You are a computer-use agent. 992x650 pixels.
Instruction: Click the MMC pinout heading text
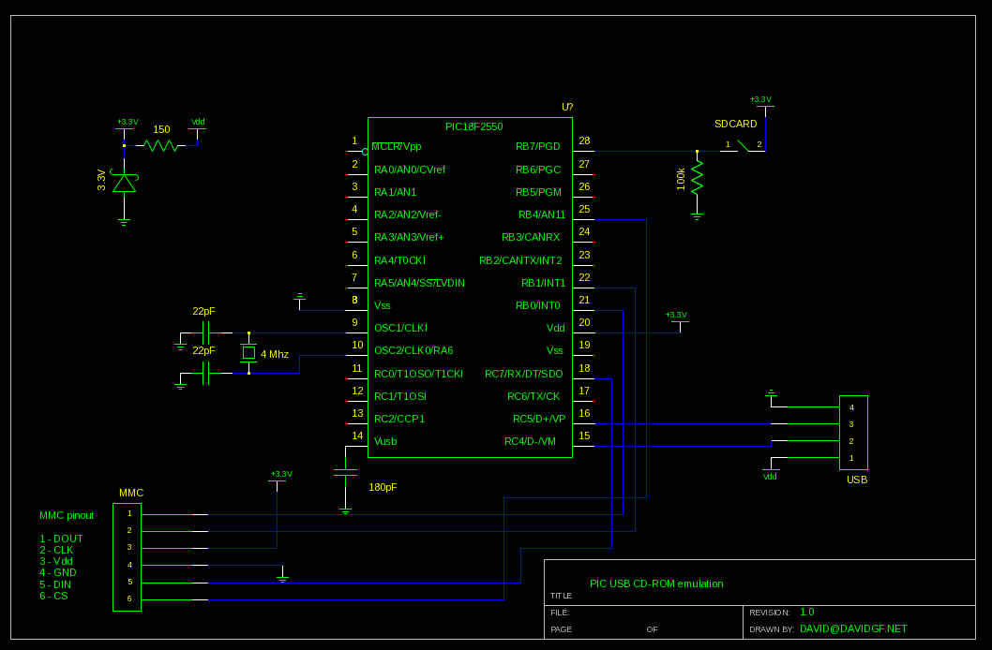67,516
